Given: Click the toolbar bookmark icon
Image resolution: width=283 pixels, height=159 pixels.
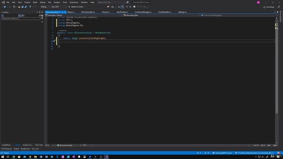Looking at the screenshot, I should coord(134,7).
